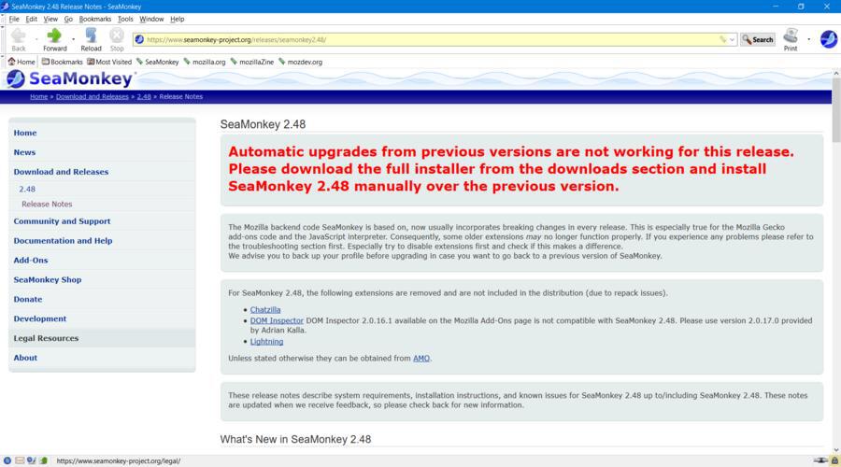Open the Help menu
The image size is (841, 467).
coord(177,19)
